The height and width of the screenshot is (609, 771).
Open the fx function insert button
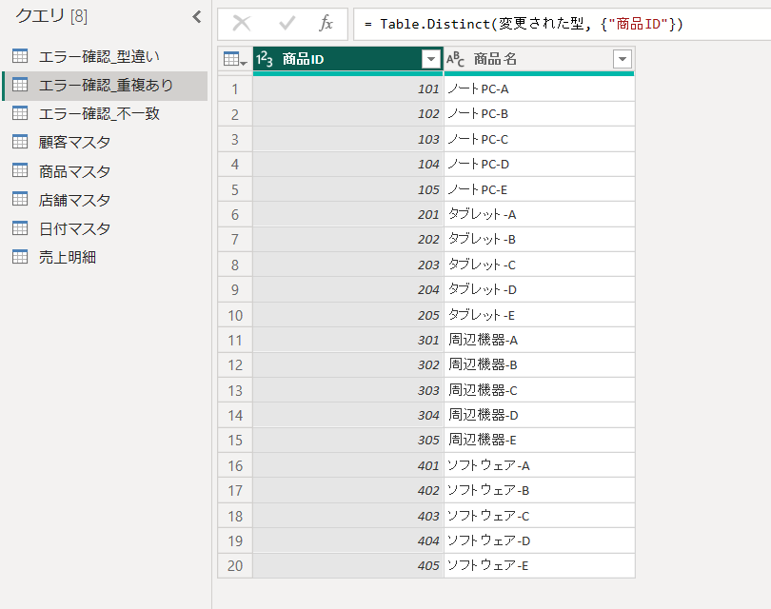[x=326, y=23]
